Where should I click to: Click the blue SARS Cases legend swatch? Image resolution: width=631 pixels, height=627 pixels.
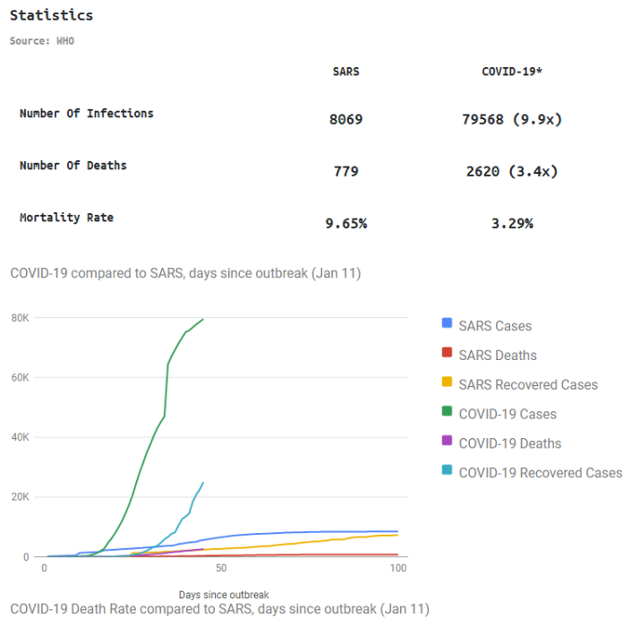[447, 325]
